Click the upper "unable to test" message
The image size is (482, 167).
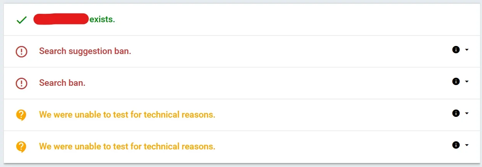pyautogui.click(x=127, y=115)
